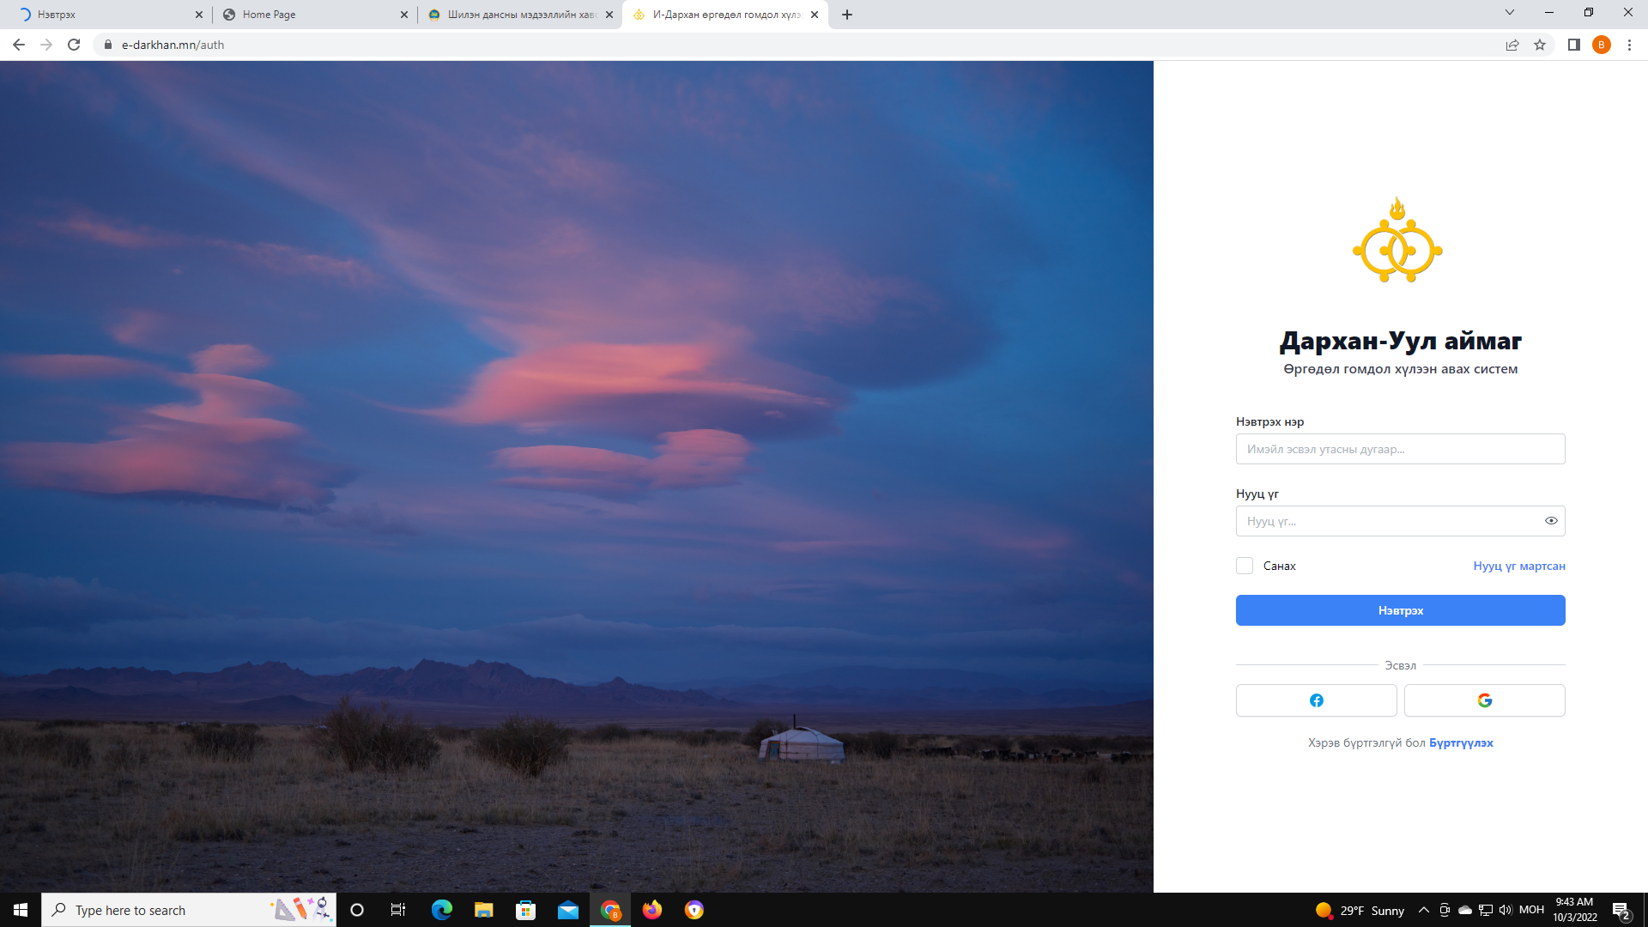Viewport: 1648px width, 927px height.
Task: Expand the tab search chevron
Action: (x=1509, y=13)
